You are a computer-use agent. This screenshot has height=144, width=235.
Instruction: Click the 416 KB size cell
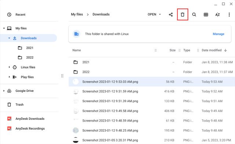click(169, 91)
